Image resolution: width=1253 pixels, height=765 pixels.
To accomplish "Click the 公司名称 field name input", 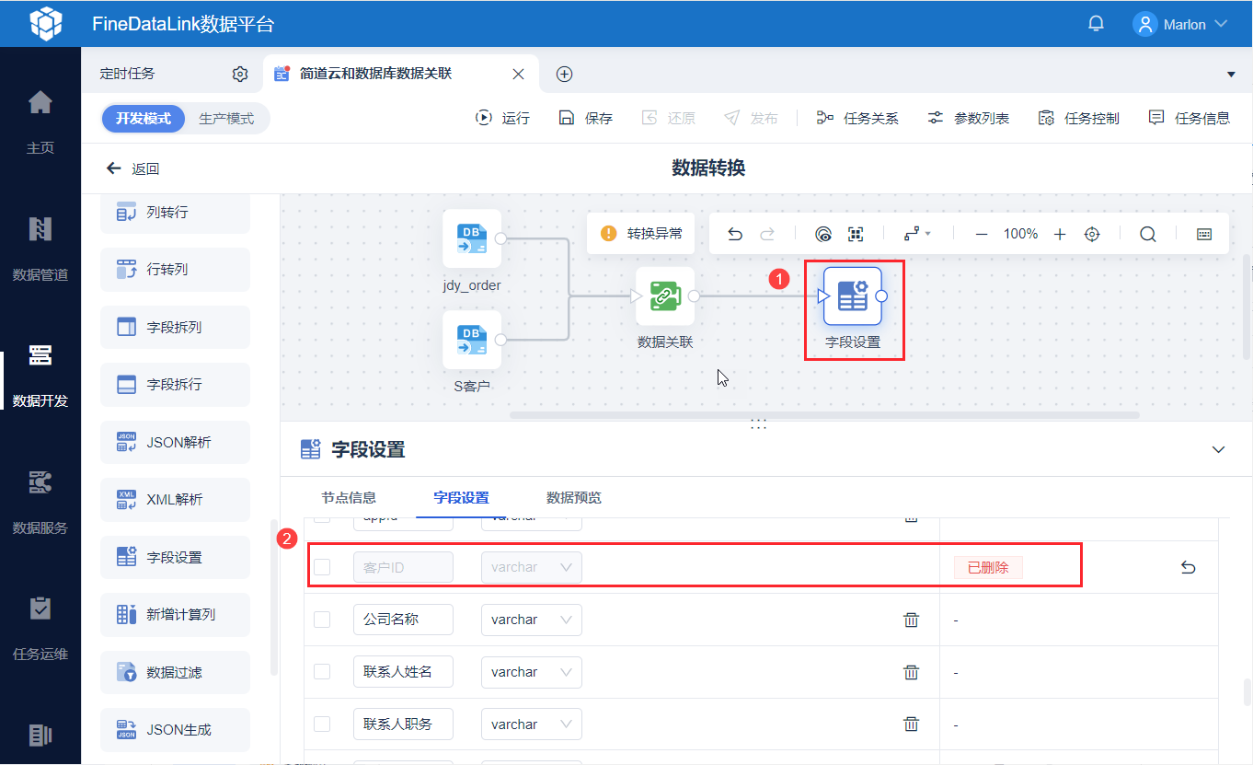I will 403,620.
